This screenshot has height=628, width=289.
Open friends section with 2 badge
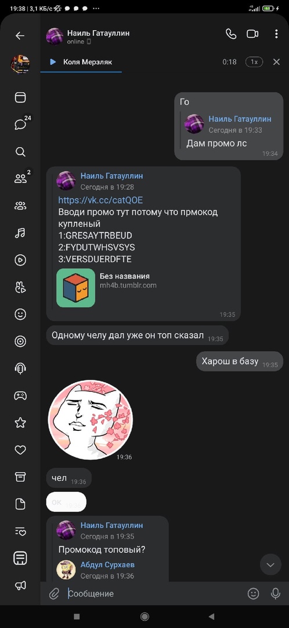pos(20,179)
